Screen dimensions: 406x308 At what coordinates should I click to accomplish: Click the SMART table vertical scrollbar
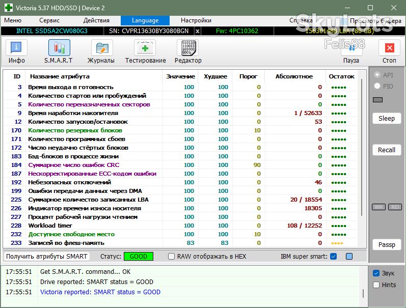point(362,148)
